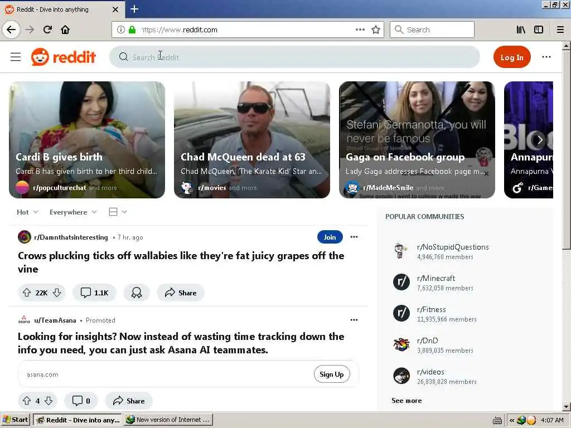571x428 pixels.
Task: Open comments on the Asana promoted post
Action: pos(81,401)
